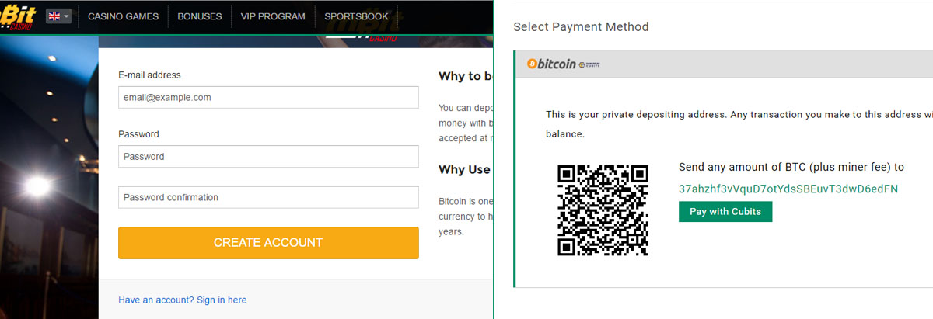Open the UK flag language dropdown

[x=58, y=16]
